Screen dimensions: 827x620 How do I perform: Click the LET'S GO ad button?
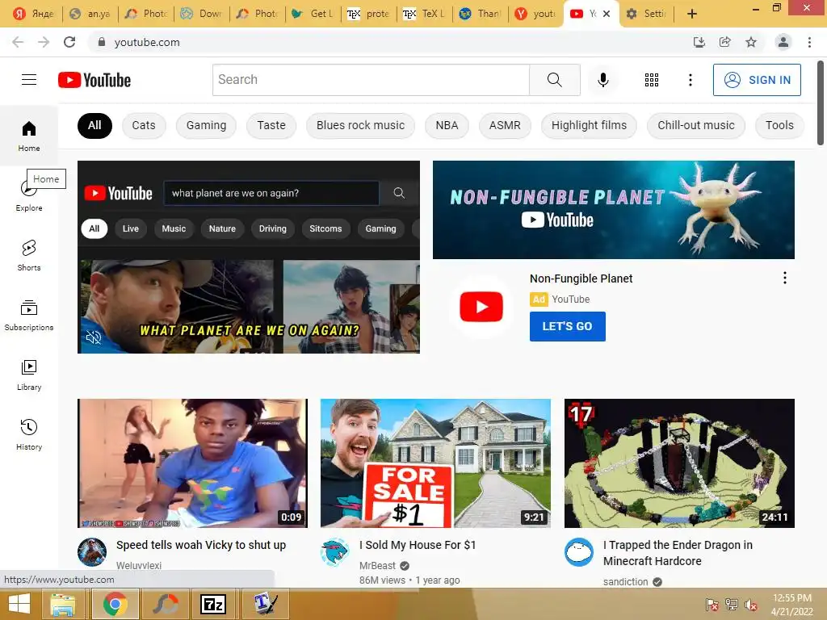click(x=568, y=326)
